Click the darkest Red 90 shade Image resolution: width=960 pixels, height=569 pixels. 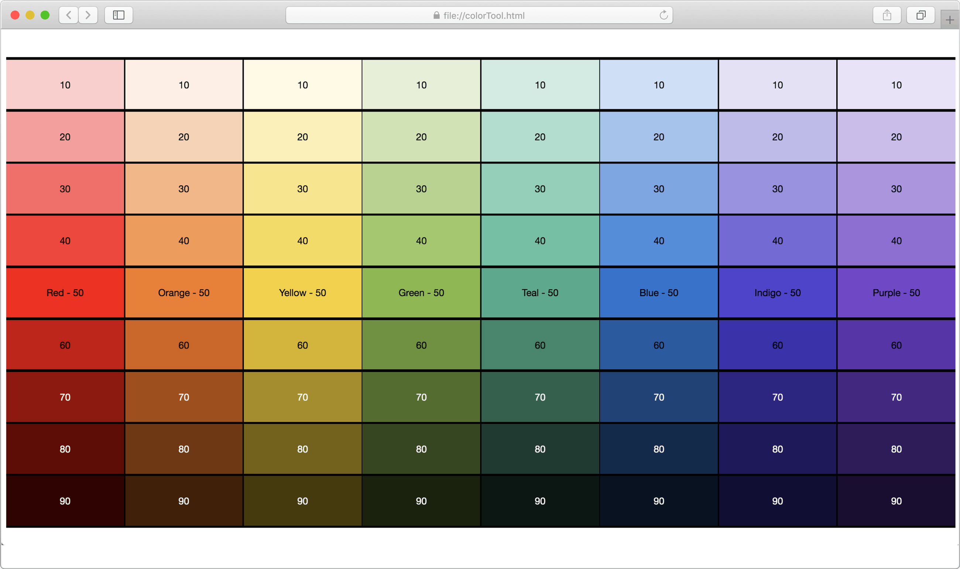pos(65,501)
